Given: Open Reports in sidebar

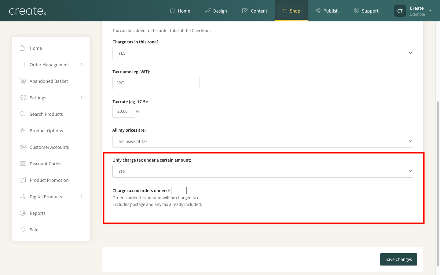Looking at the screenshot, I should 38,213.
